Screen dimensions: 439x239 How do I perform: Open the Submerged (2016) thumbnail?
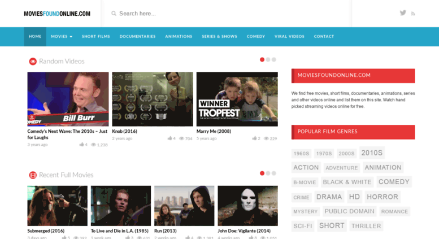[x=58, y=206]
